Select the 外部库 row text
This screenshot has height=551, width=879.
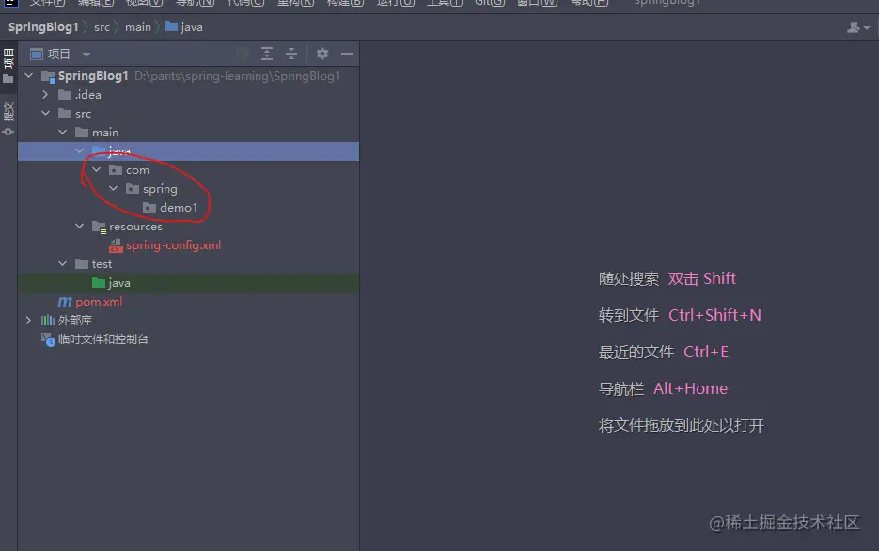[75, 321]
